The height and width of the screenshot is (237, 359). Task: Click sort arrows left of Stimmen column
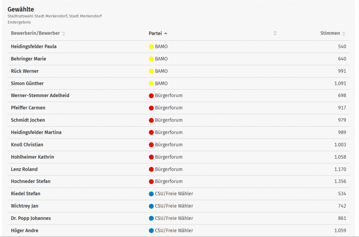275,33
